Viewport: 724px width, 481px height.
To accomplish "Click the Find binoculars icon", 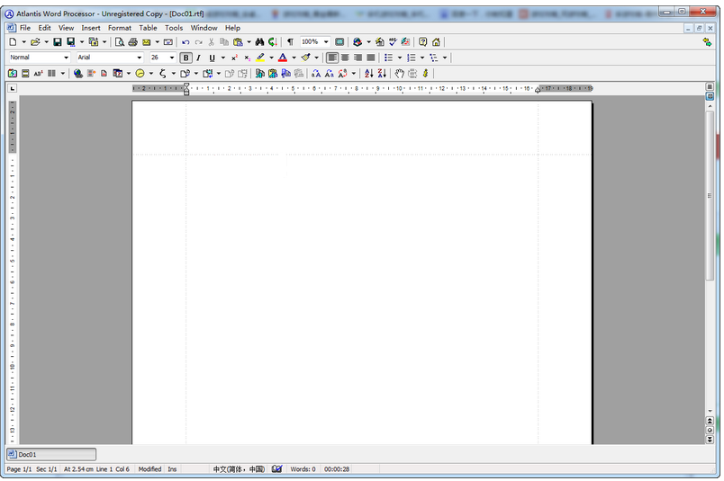I will click(259, 42).
